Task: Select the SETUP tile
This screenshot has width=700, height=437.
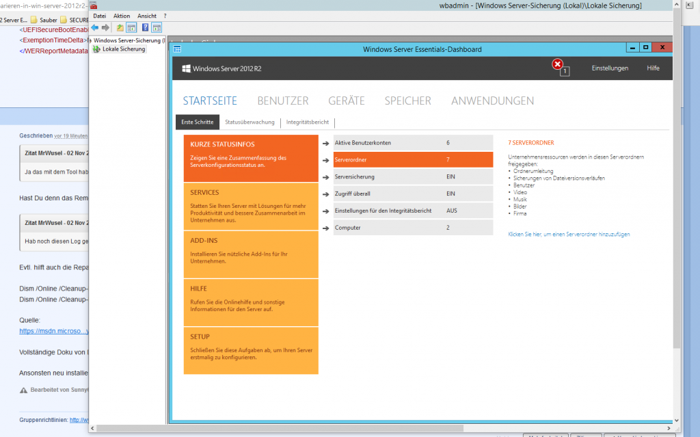Action: [x=251, y=351]
